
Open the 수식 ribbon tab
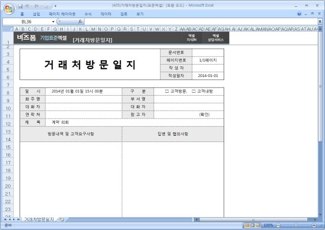point(88,14)
